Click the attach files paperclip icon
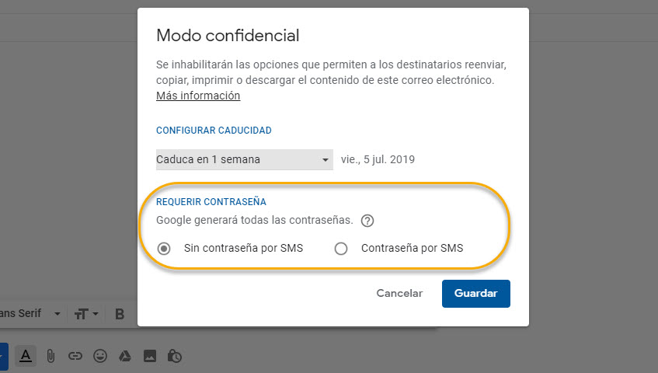 pyautogui.click(x=50, y=356)
